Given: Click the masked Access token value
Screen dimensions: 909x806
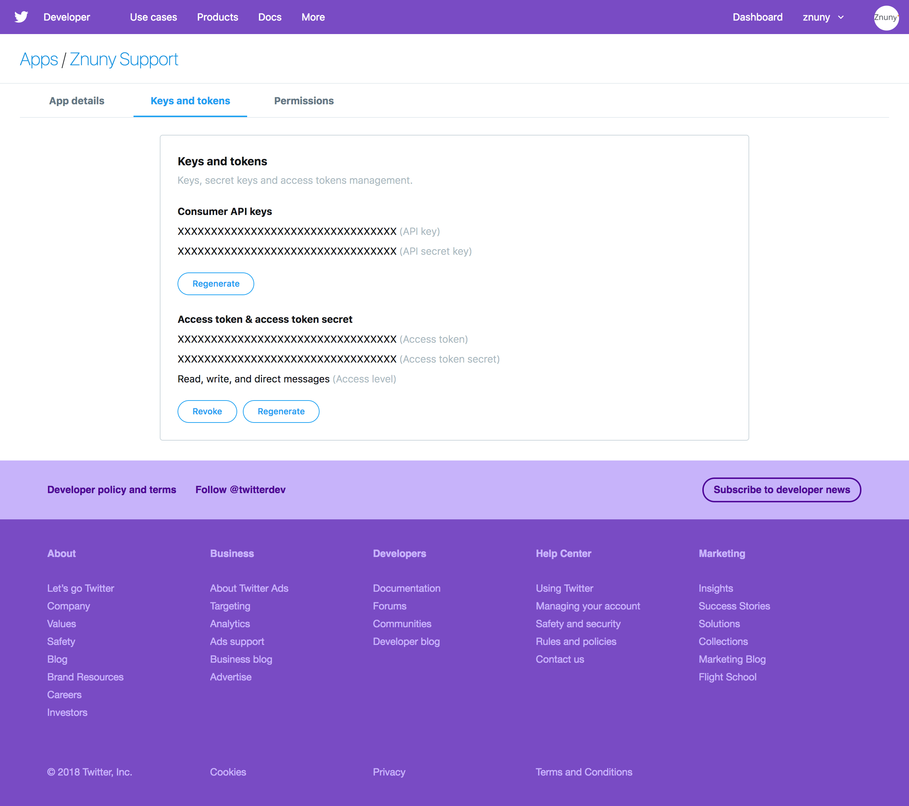Looking at the screenshot, I should [287, 339].
